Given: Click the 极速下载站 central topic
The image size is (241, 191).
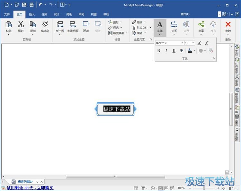Looking at the screenshot, I should tap(116, 109).
